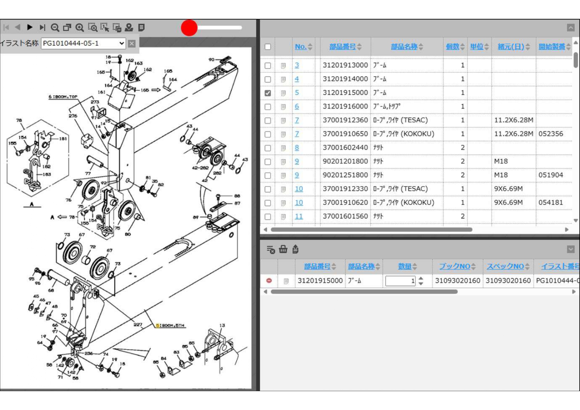
Task: Check the checkbox for part 31201913000
Action: click(268, 65)
